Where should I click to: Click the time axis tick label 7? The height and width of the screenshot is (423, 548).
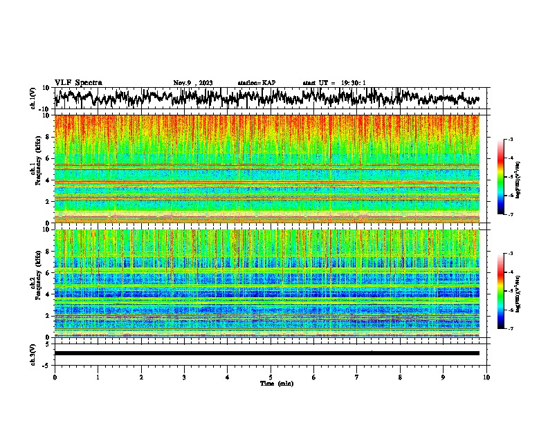(357, 377)
